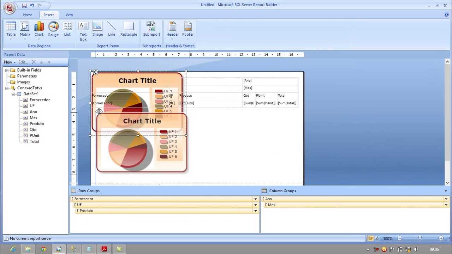Click the volume icon in system tray
452x254 pixels.
tap(416, 249)
